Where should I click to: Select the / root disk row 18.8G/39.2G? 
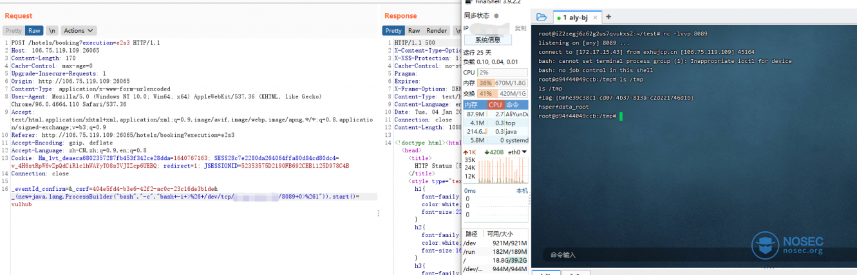point(496,260)
